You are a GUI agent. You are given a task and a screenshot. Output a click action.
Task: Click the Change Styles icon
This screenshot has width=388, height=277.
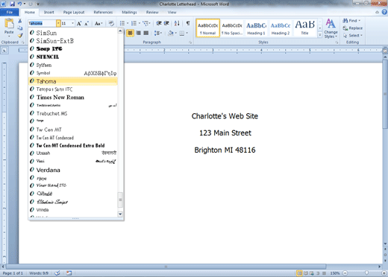331,28
